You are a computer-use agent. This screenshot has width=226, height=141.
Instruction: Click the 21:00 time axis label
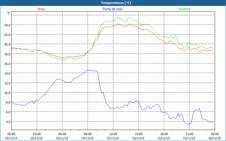[x=189, y=134]
